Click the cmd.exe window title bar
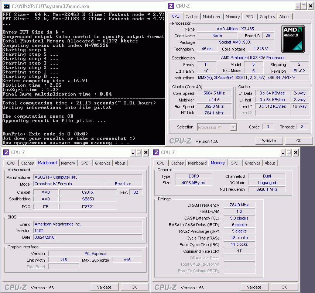 83,6
